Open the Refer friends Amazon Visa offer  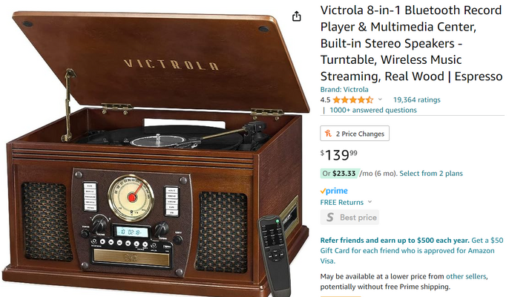[x=412, y=250]
